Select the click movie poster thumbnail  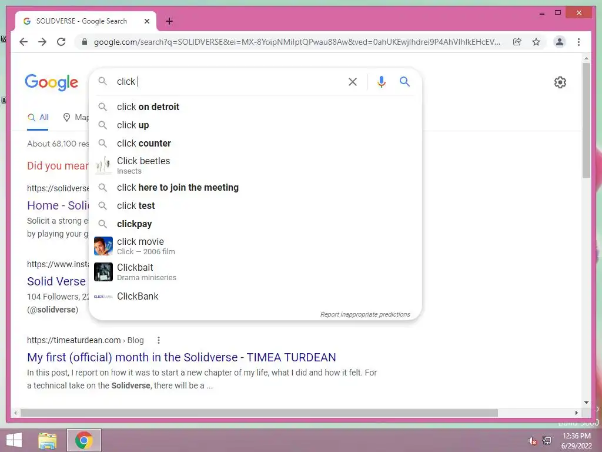(103, 246)
